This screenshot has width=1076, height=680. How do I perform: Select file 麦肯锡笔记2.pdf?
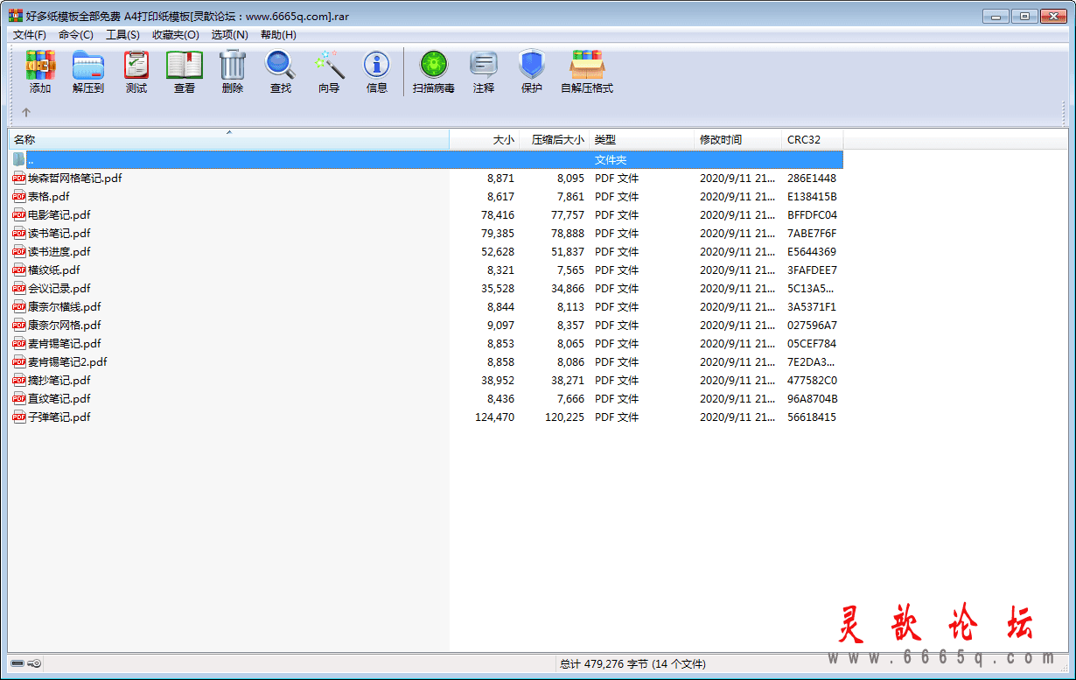point(67,361)
